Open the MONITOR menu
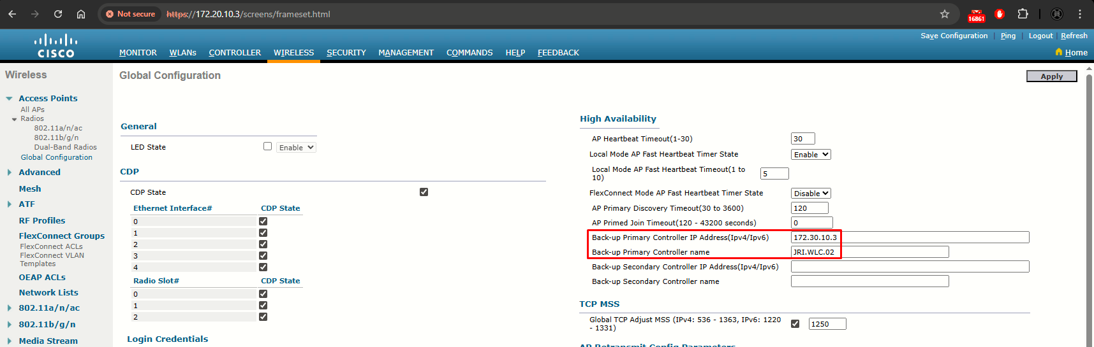The image size is (1094, 347). [x=138, y=53]
